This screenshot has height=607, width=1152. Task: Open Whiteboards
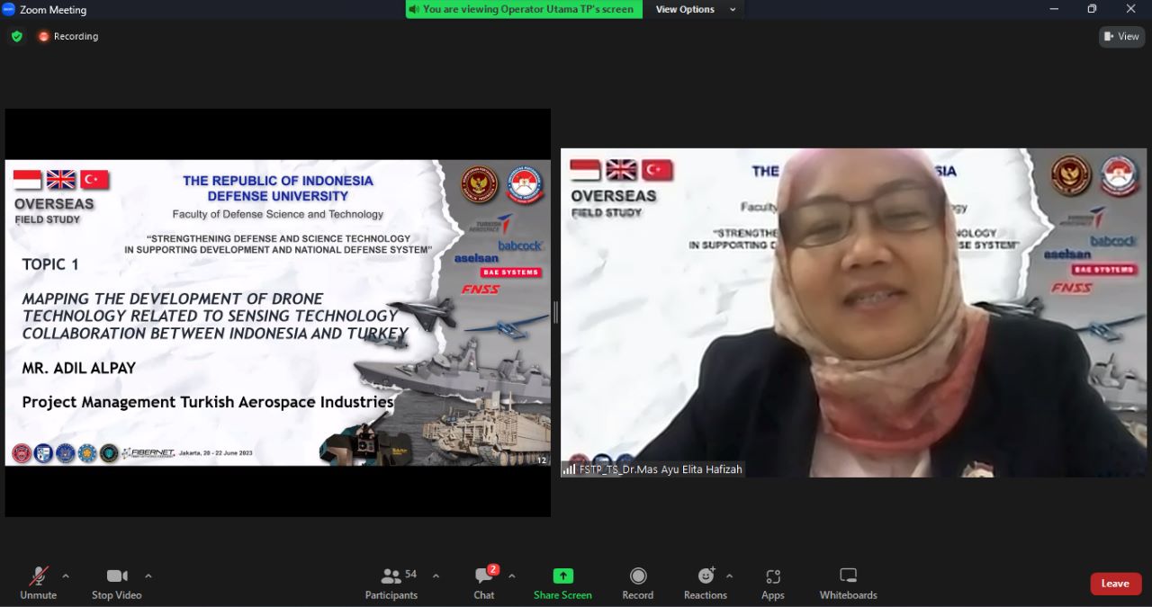848,583
